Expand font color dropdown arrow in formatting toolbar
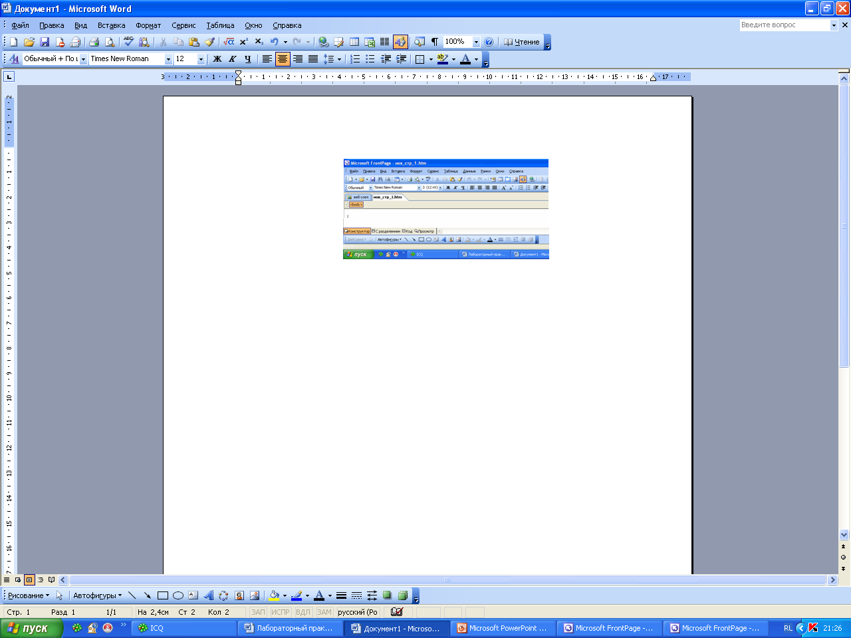This screenshot has width=851, height=638. pyautogui.click(x=476, y=59)
